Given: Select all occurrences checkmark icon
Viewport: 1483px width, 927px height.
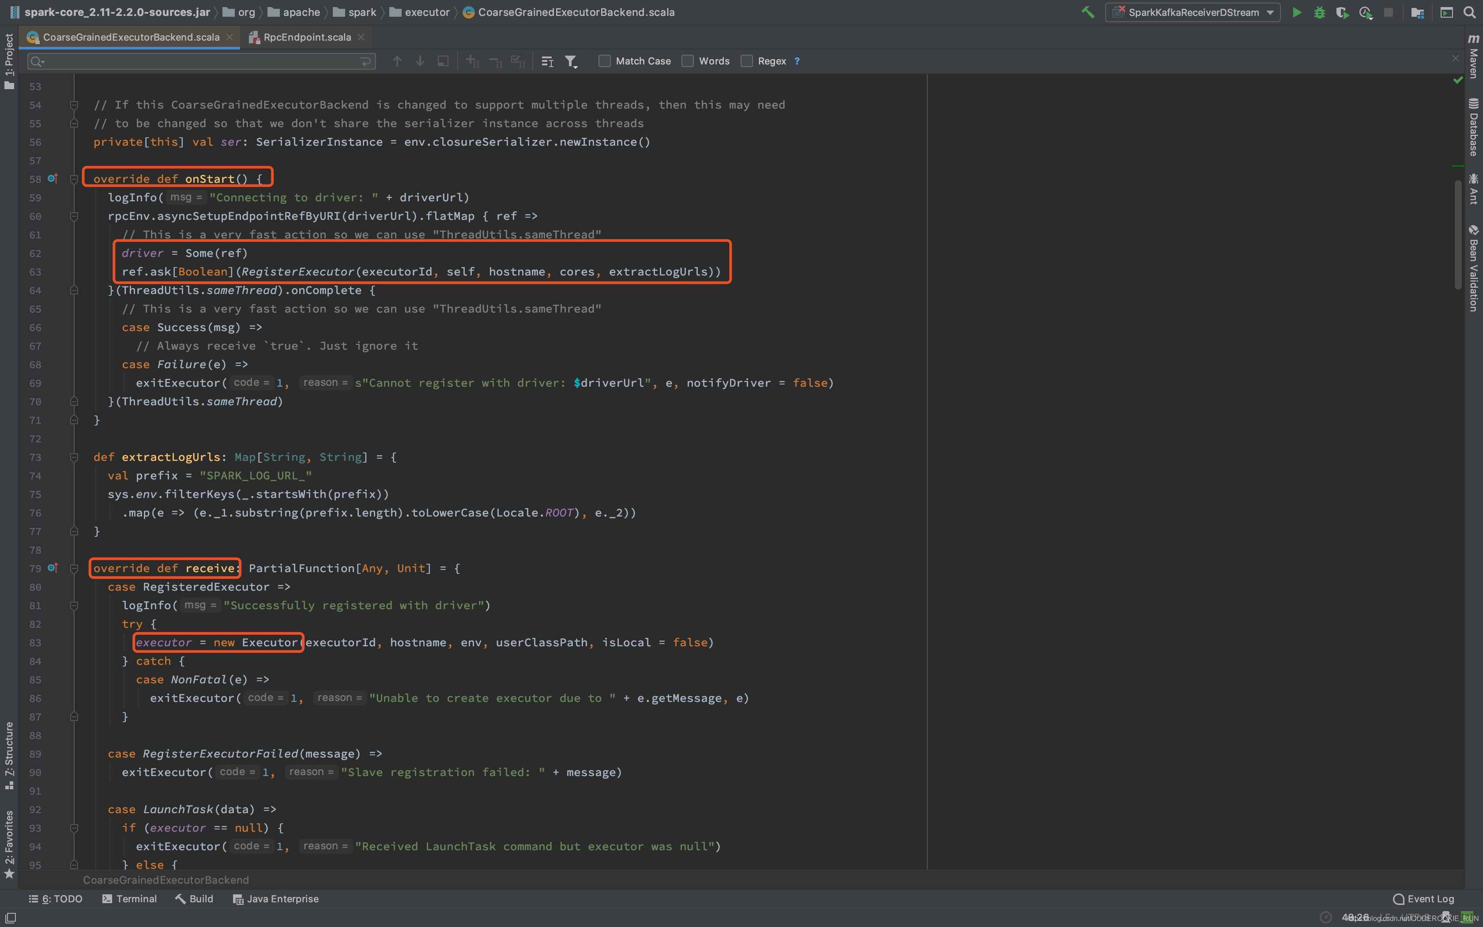Looking at the screenshot, I should click(519, 61).
